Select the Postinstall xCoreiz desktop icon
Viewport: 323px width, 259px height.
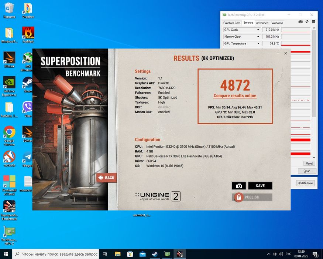[9, 185]
